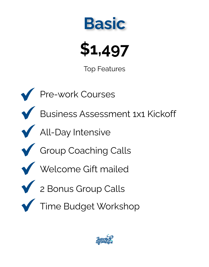209x267 pixels.
Task: Click the Top Features subheading
Action: coord(104,69)
